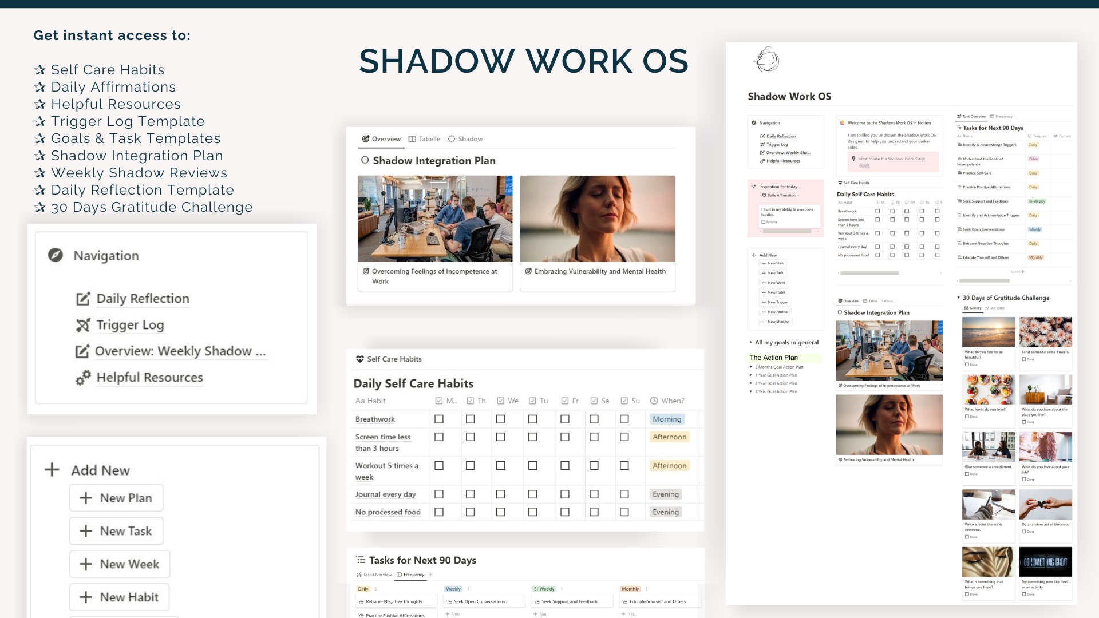
Task: Click the Shadow Work OS logo icon
Action: point(766,60)
